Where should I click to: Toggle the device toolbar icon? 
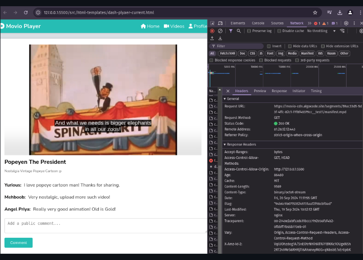click(220, 23)
